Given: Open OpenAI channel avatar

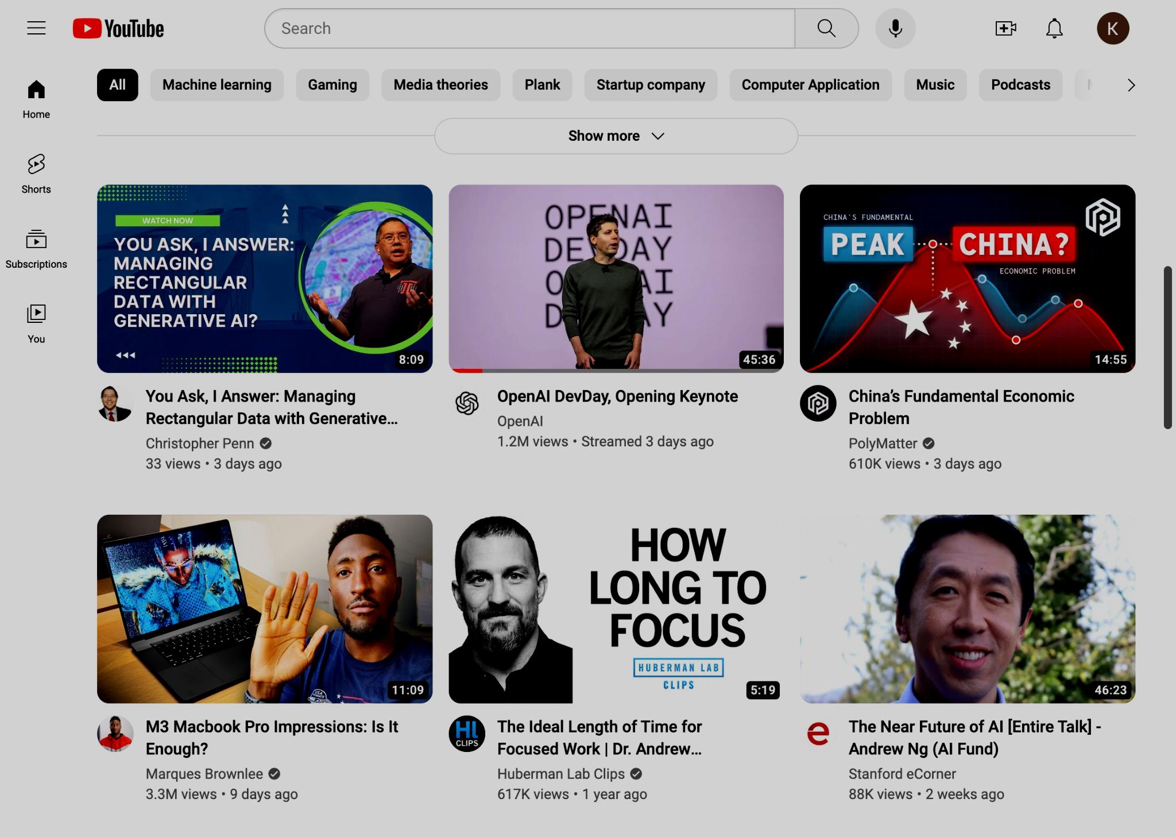Looking at the screenshot, I should click(467, 403).
